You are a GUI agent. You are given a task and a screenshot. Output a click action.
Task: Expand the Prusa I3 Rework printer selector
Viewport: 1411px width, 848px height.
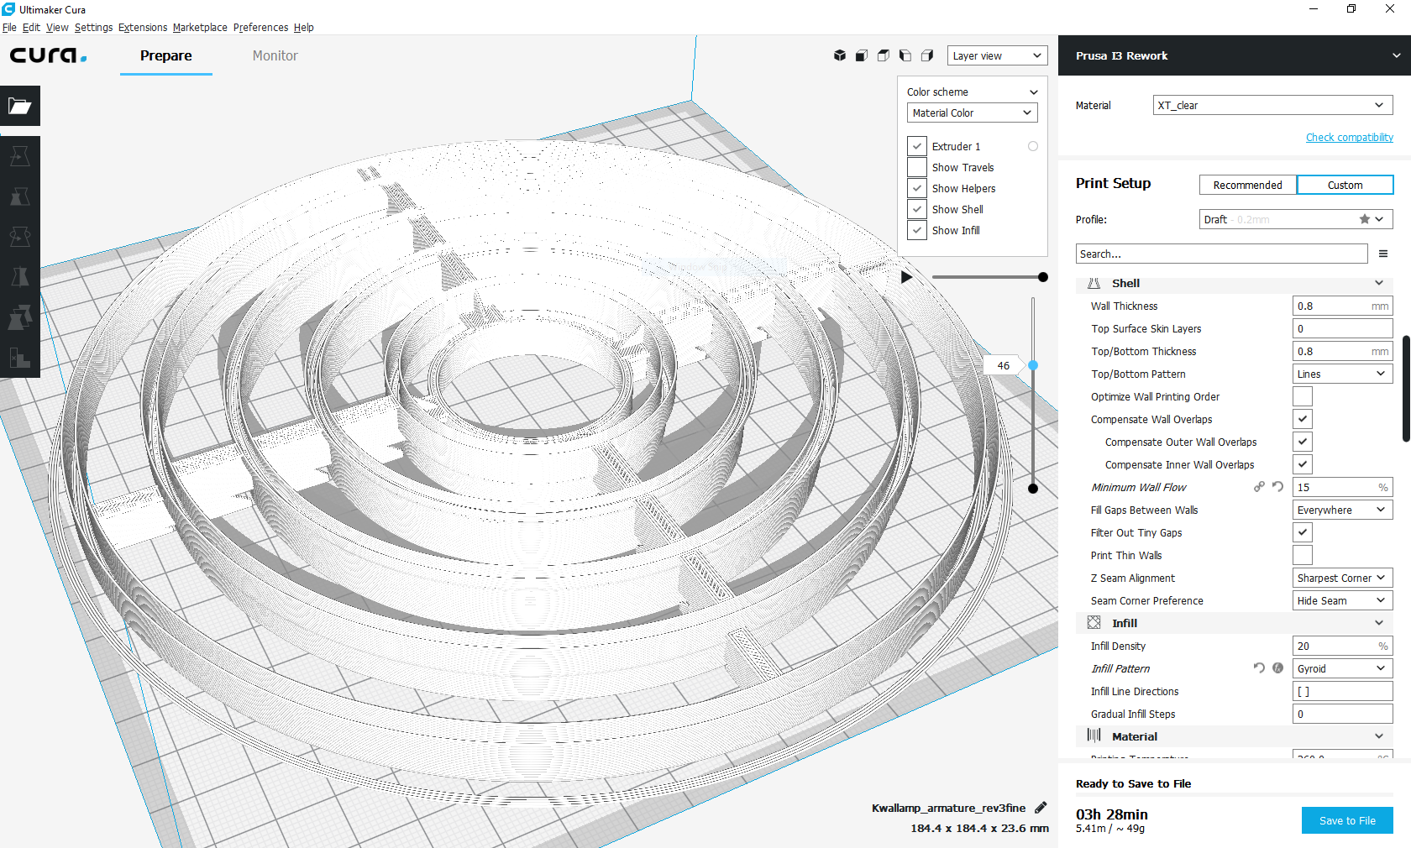(x=1235, y=55)
